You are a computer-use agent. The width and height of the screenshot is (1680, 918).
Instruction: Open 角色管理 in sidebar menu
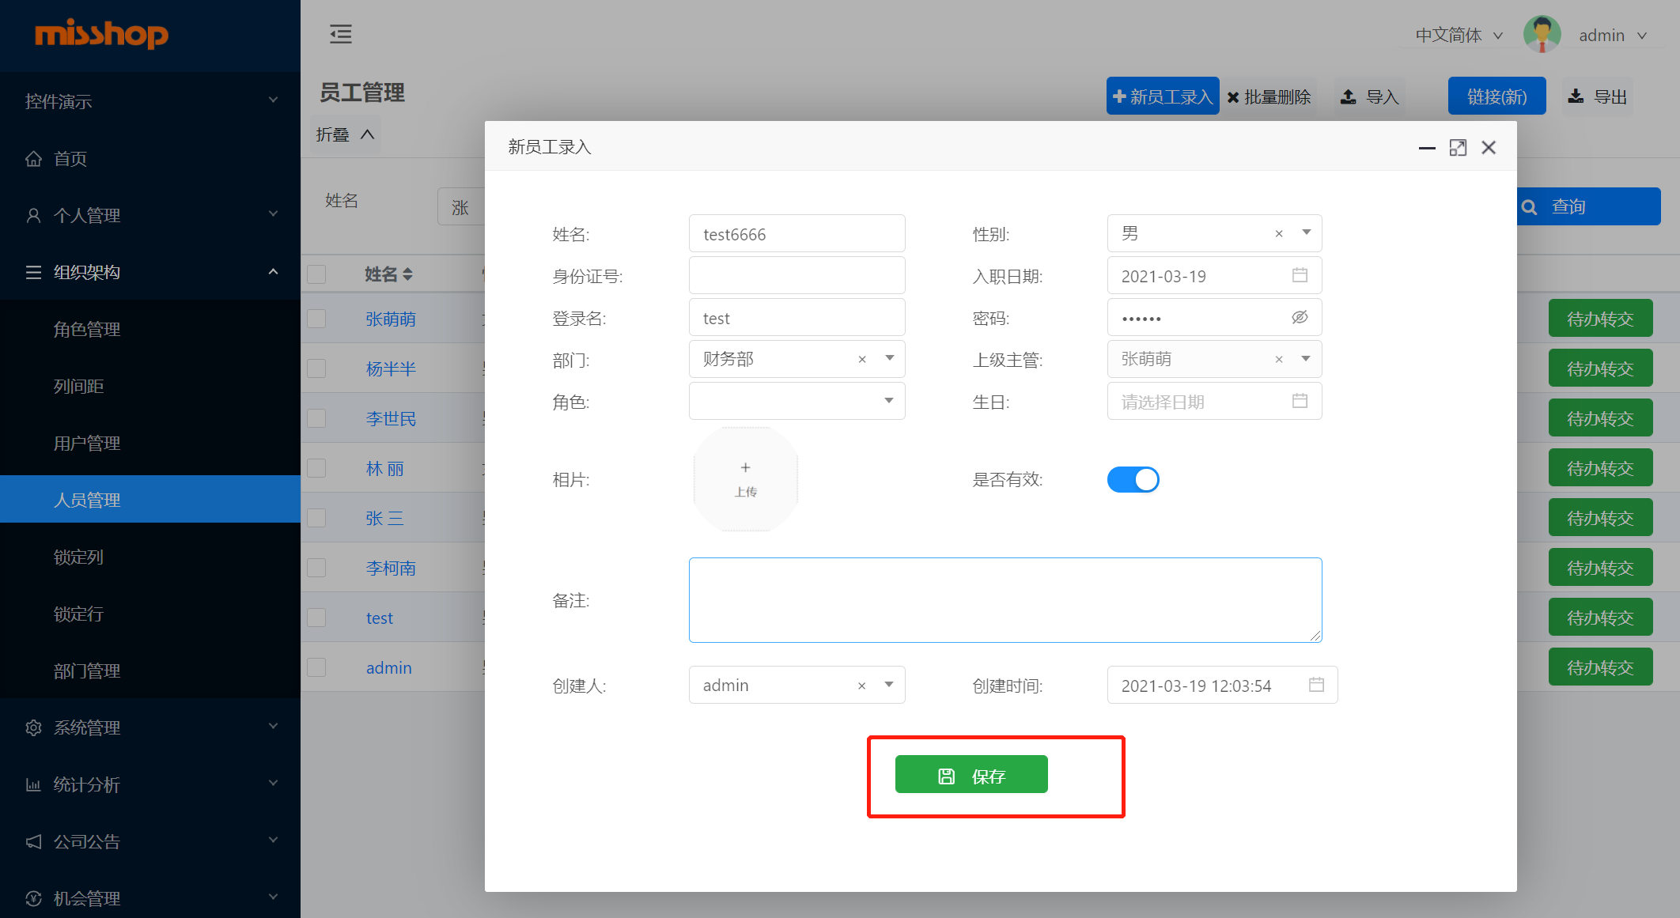tap(87, 330)
